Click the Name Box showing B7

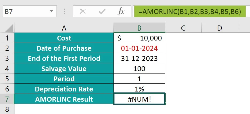pyautogui.click(x=30, y=11)
